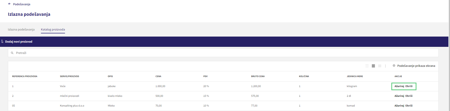The width and height of the screenshot is (450, 111).
Task: Click the Podešavanja back link
Action: [22, 4]
